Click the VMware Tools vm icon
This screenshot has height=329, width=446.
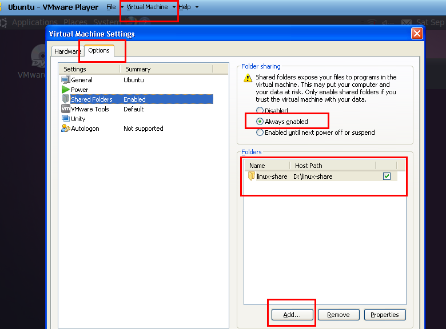point(66,109)
